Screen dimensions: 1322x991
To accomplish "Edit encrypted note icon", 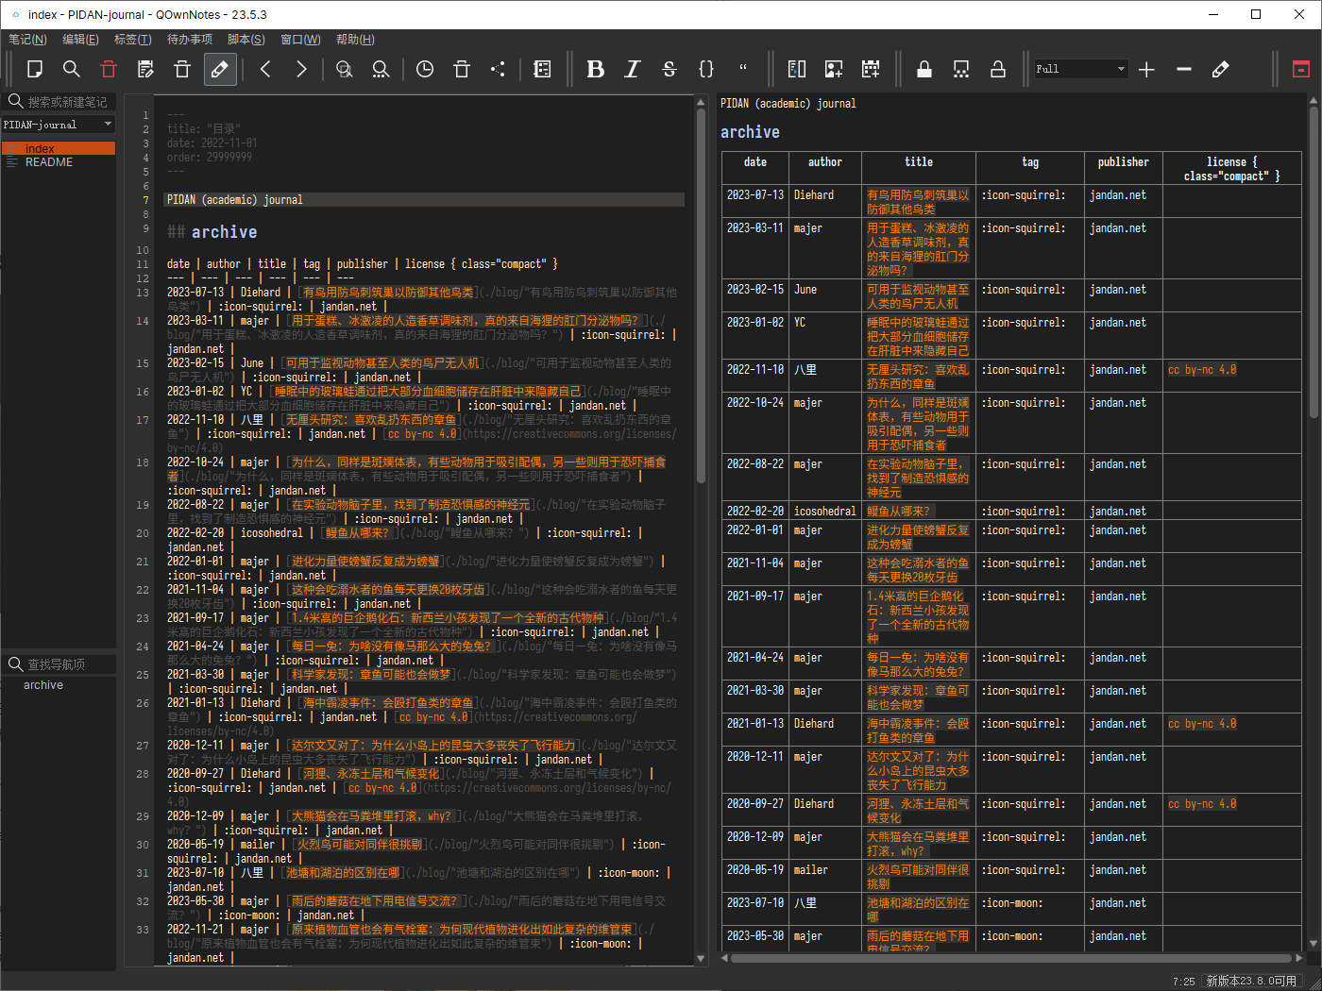I will pos(961,69).
